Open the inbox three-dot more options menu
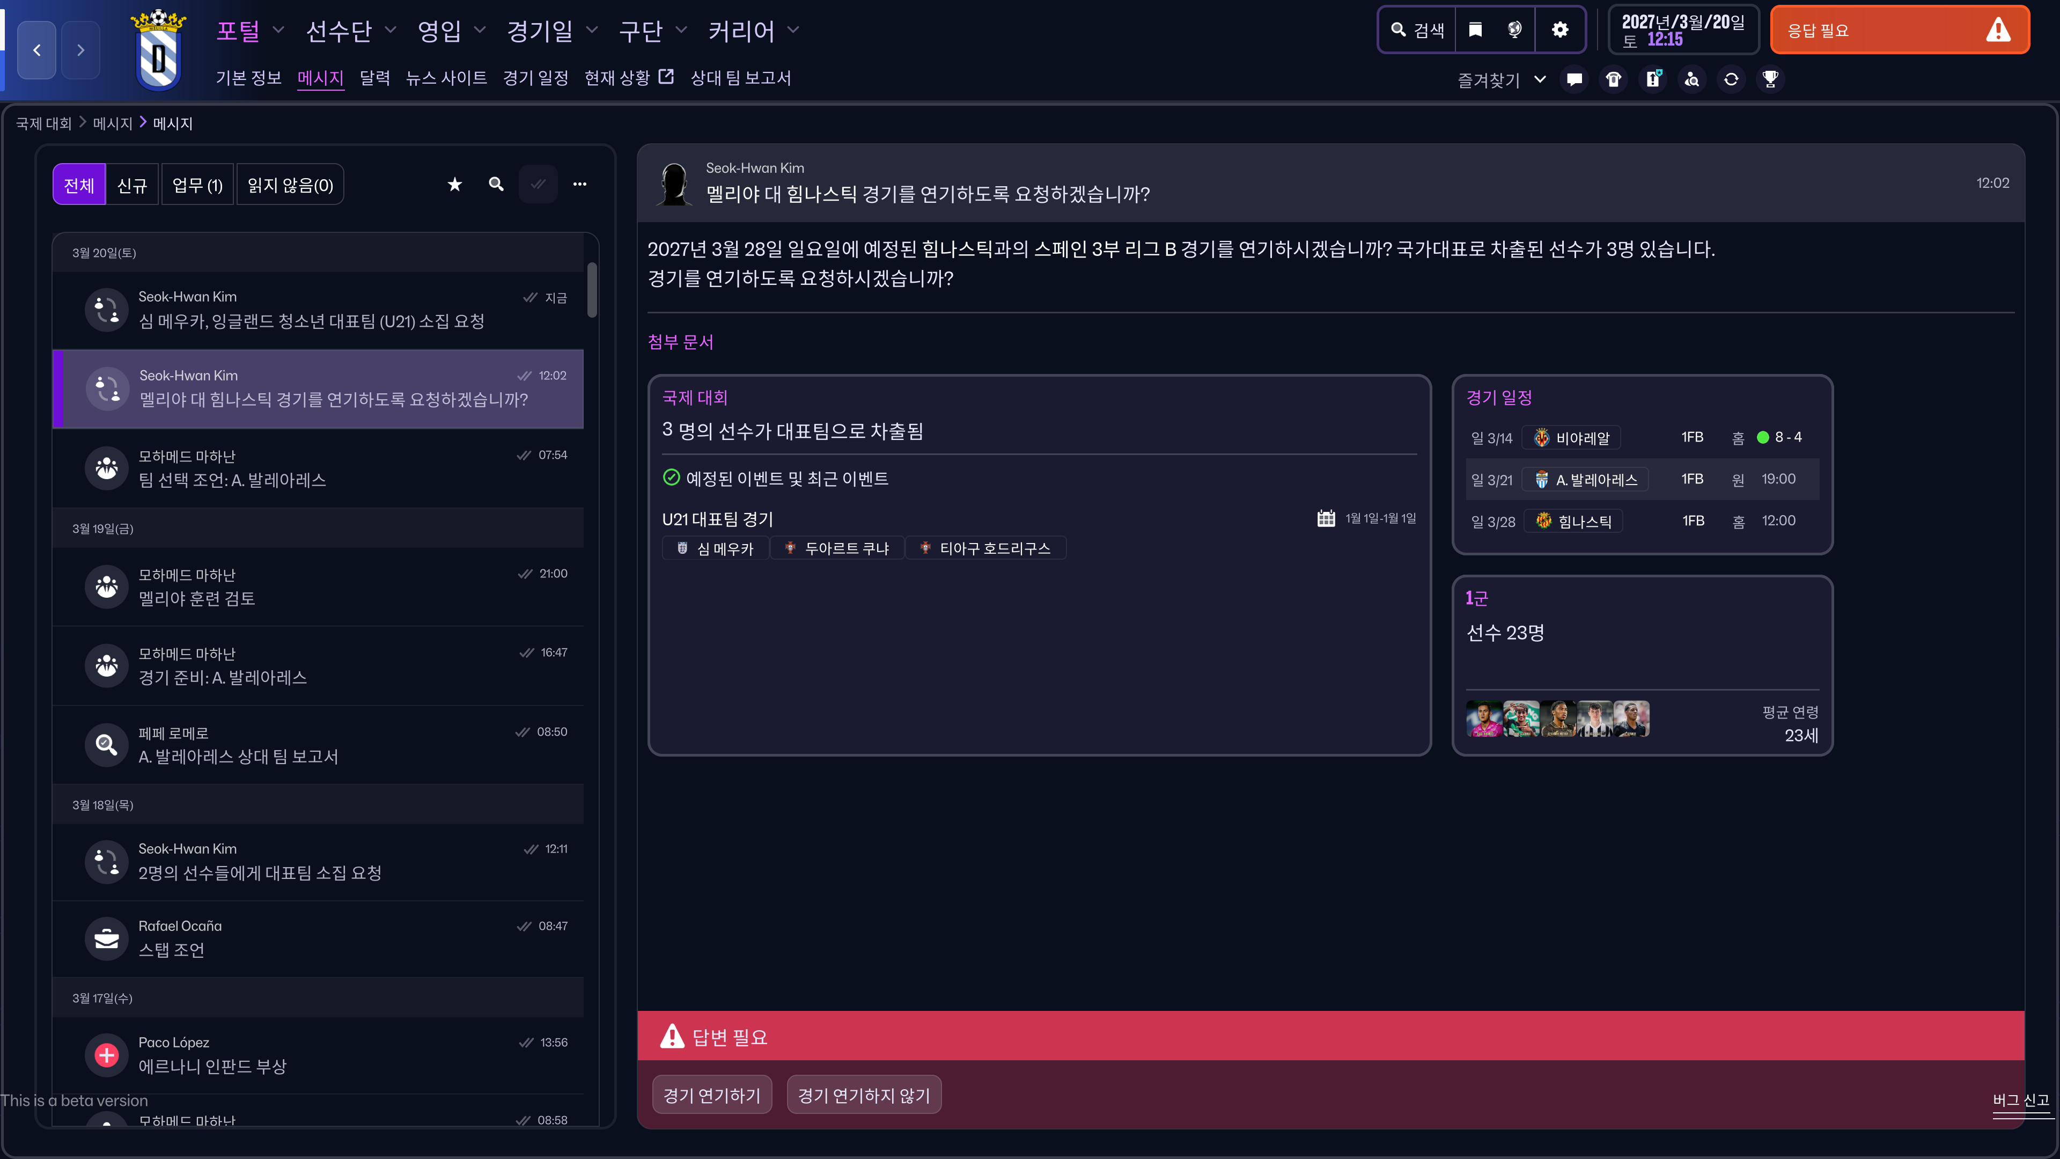The width and height of the screenshot is (2060, 1159). (x=579, y=185)
